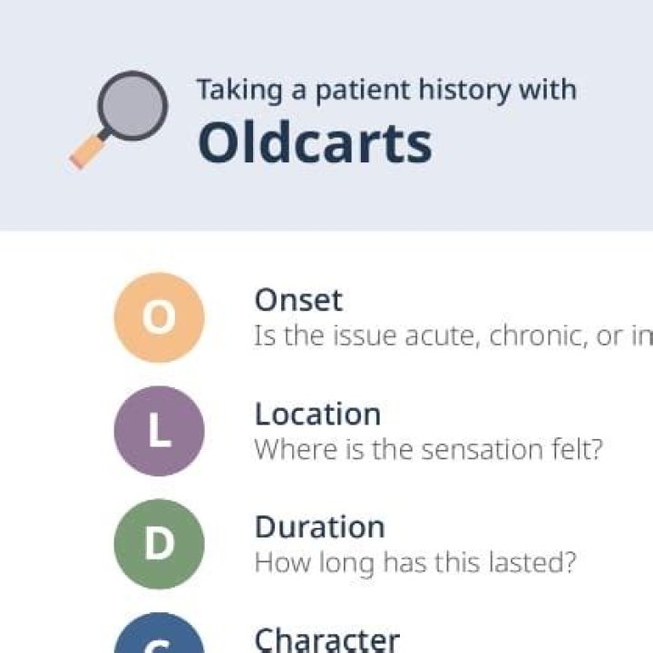This screenshot has width=653, height=653.
Task: Open the Location heading
Action: point(317,414)
